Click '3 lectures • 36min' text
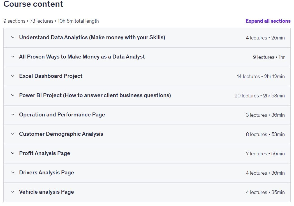The height and width of the screenshot is (206, 294). pos(265,115)
